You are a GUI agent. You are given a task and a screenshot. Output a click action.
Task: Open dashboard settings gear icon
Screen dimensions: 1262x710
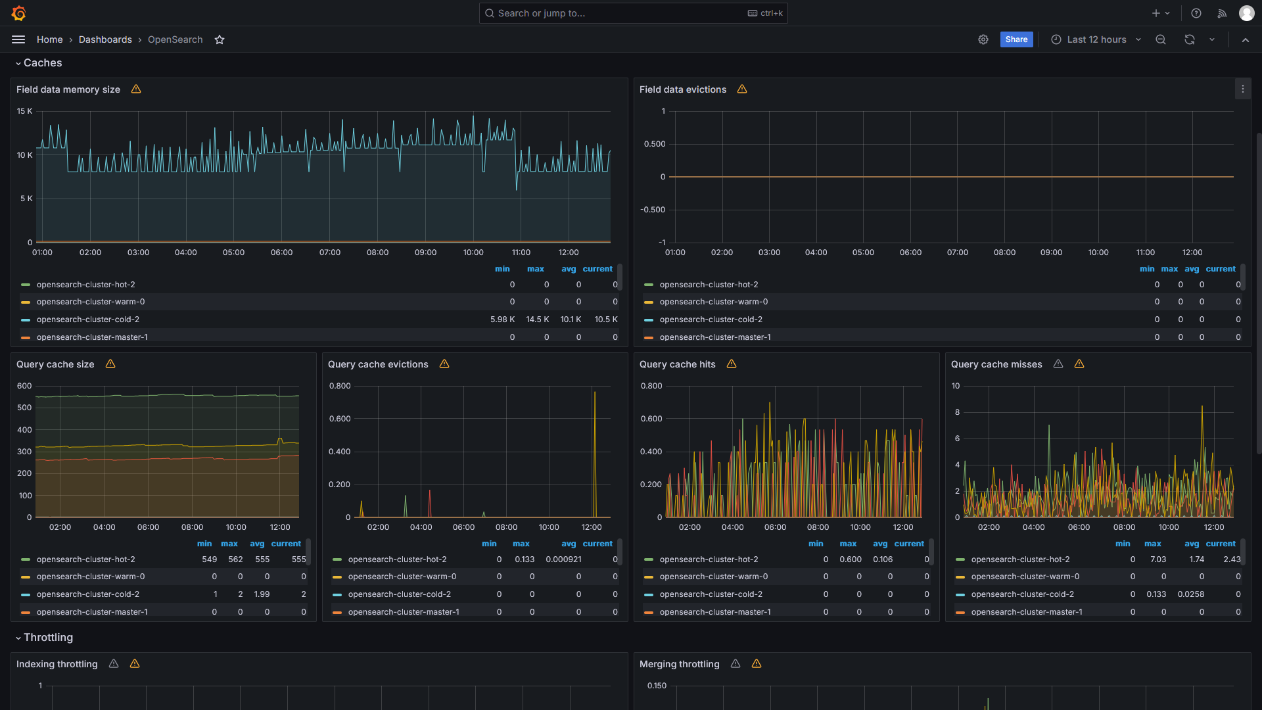pyautogui.click(x=983, y=39)
